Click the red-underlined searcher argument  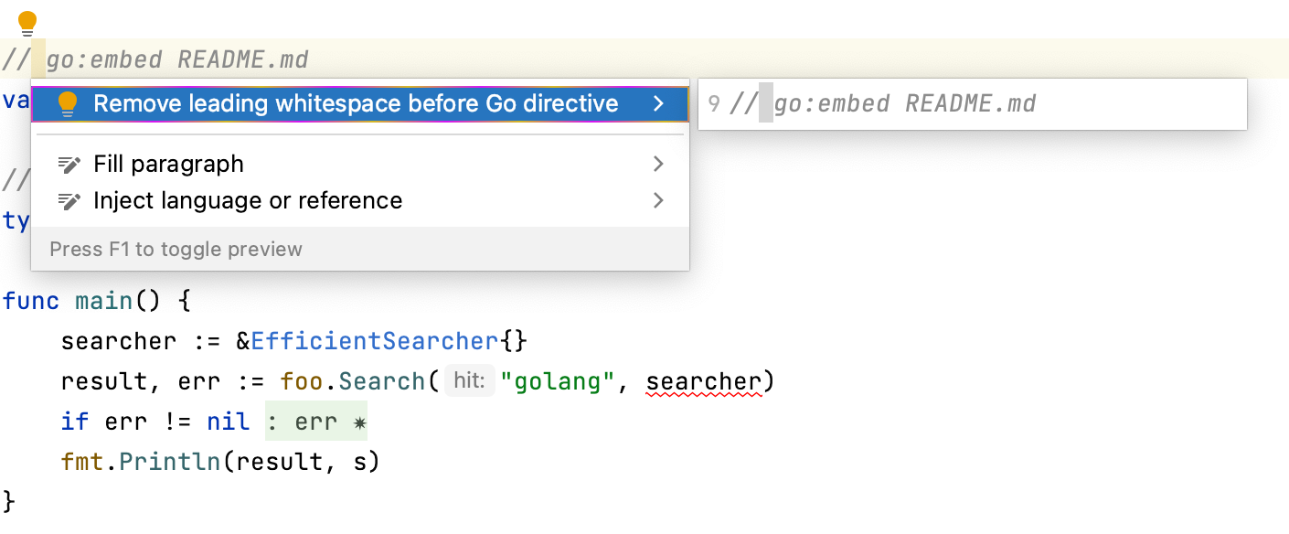click(703, 381)
